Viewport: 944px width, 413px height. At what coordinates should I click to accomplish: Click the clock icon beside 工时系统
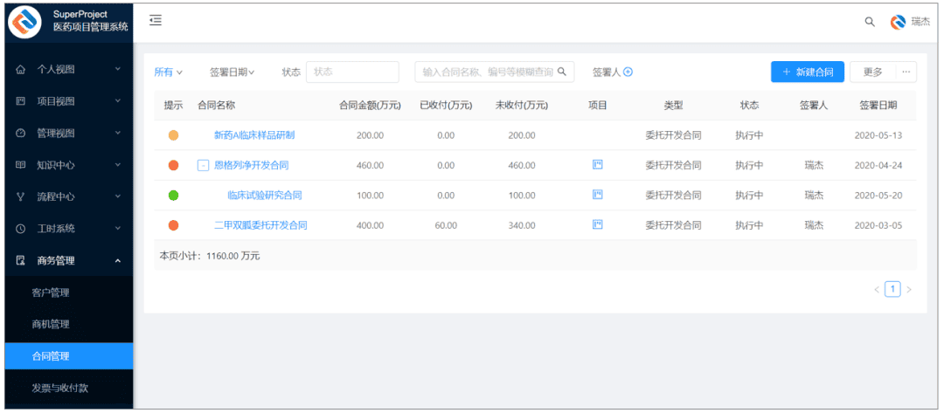(x=20, y=229)
